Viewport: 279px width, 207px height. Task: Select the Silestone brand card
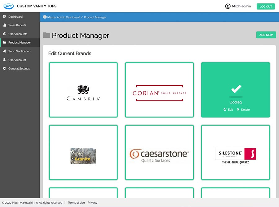point(236,153)
